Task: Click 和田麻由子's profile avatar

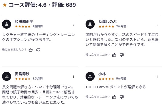Action: click(7, 24)
